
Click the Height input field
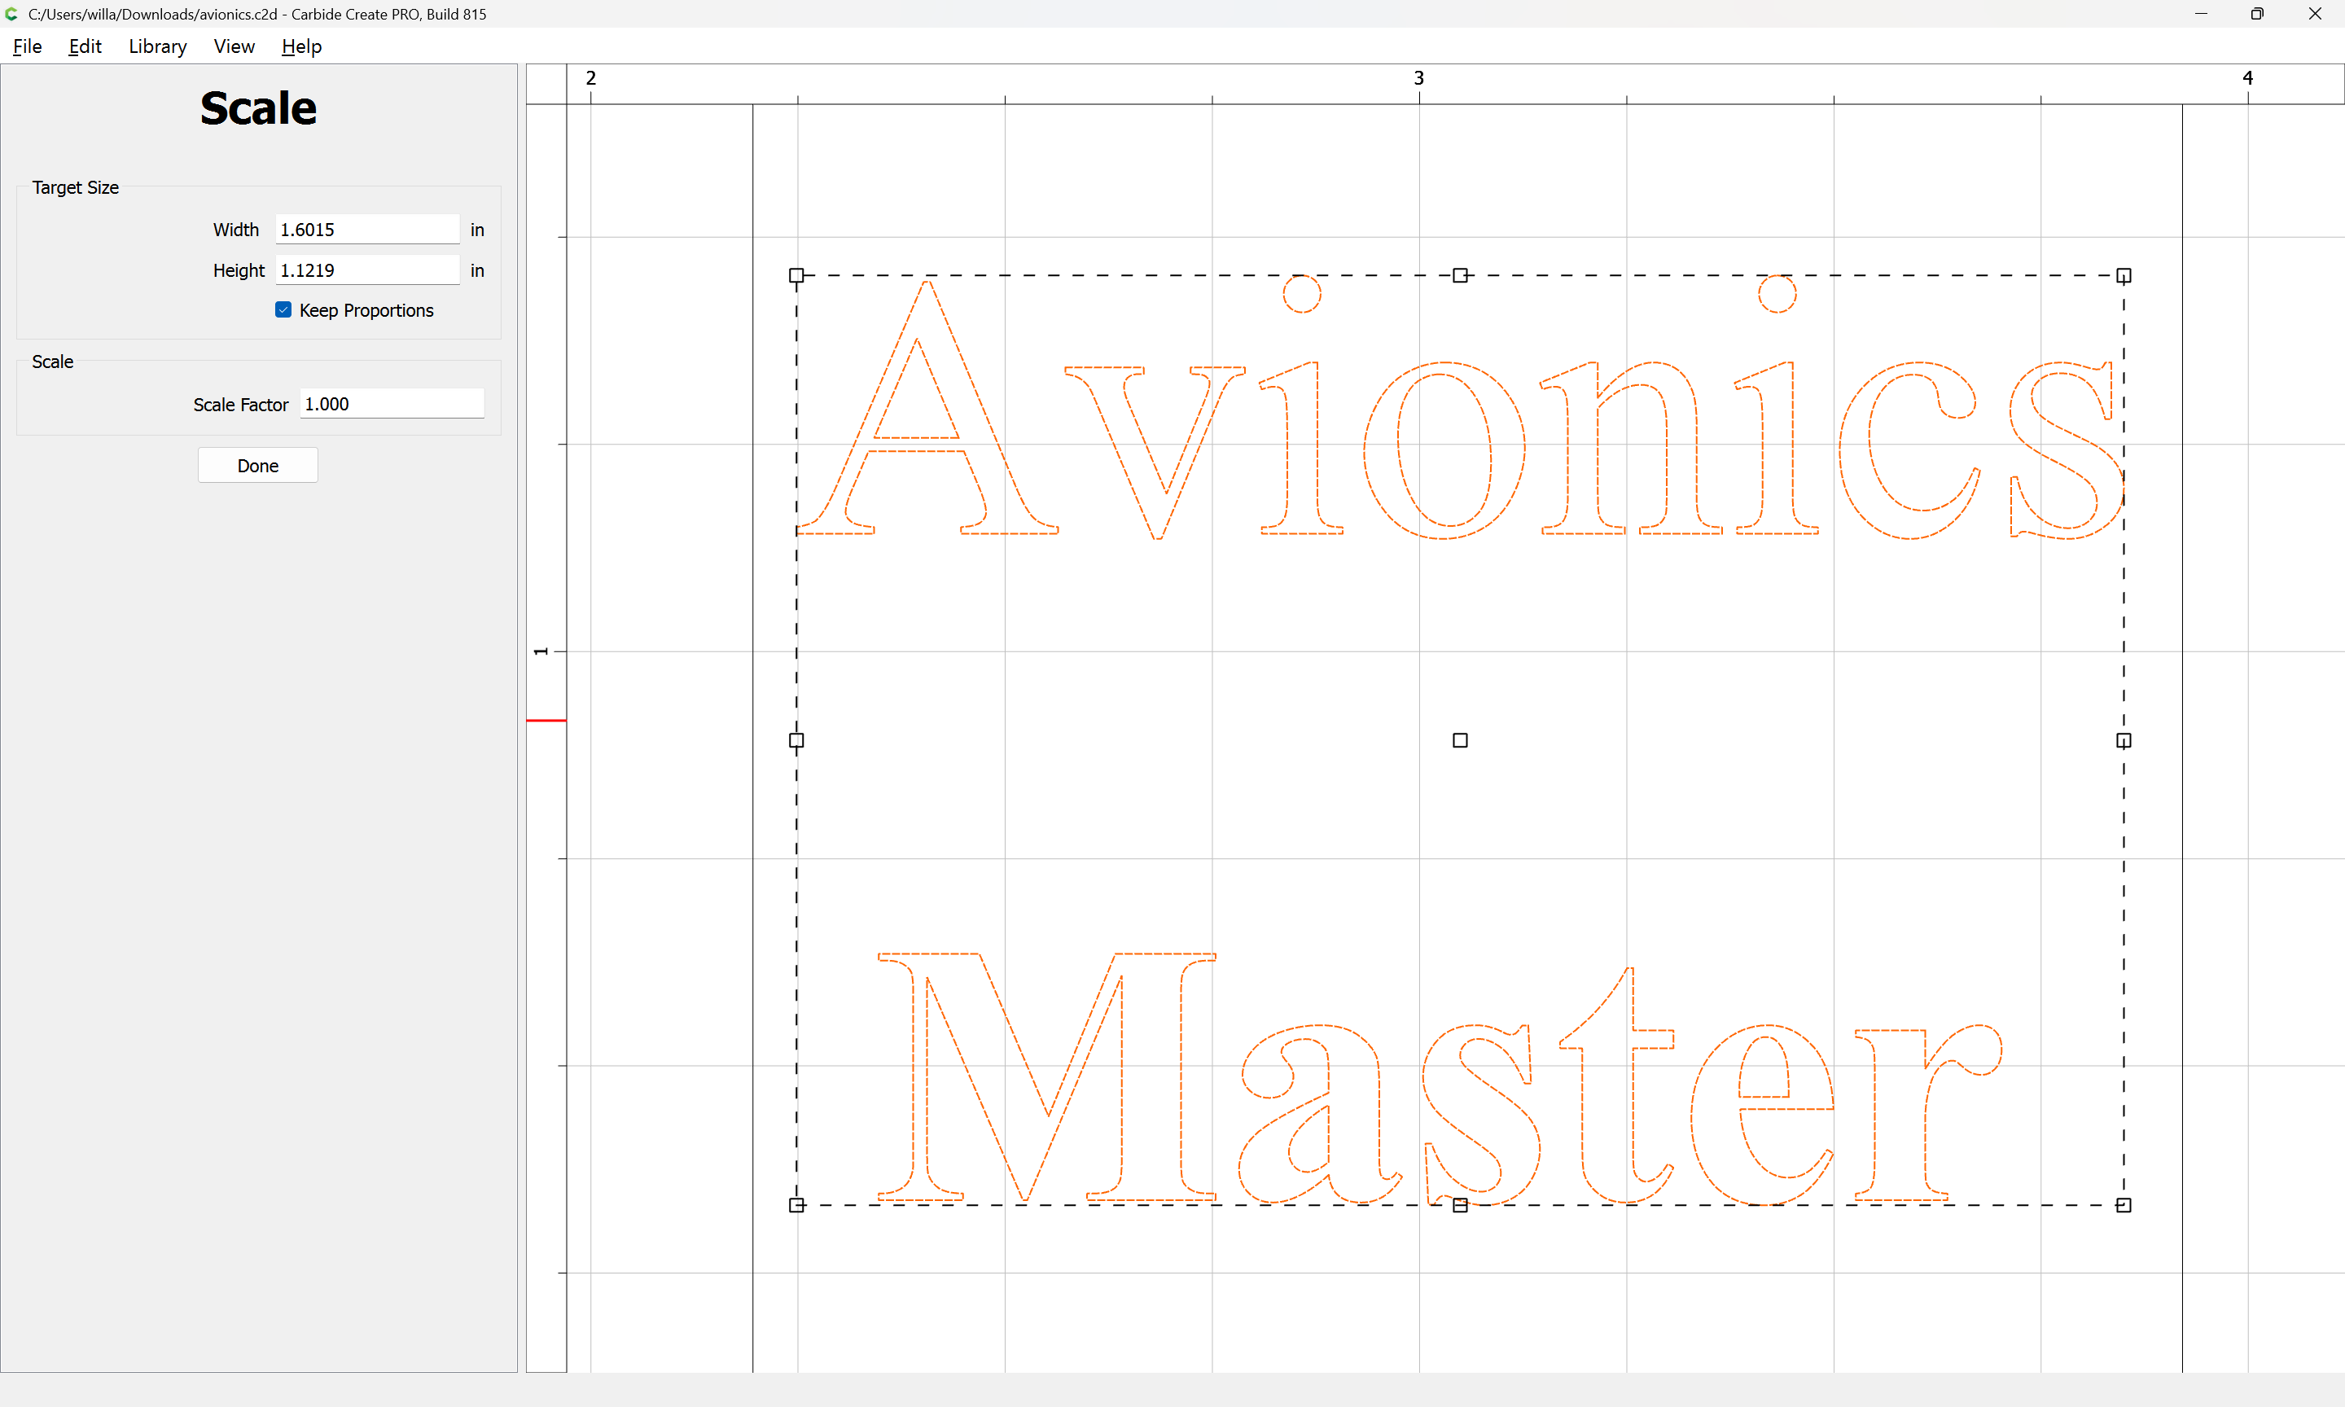pyautogui.click(x=367, y=270)
